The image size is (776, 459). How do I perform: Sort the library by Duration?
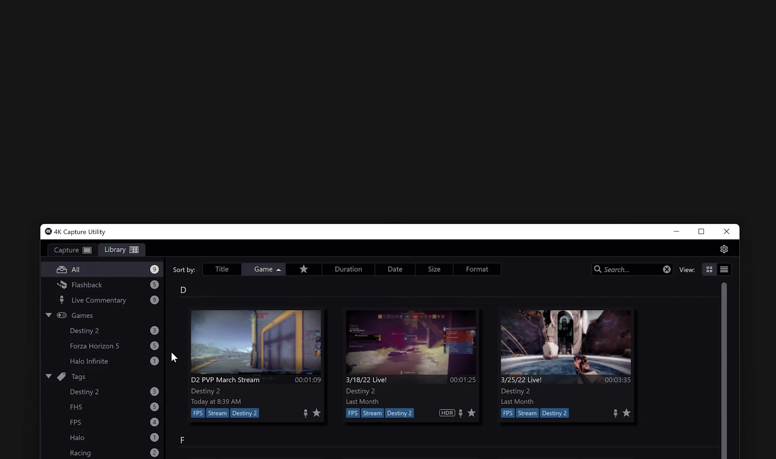point(347,269)
